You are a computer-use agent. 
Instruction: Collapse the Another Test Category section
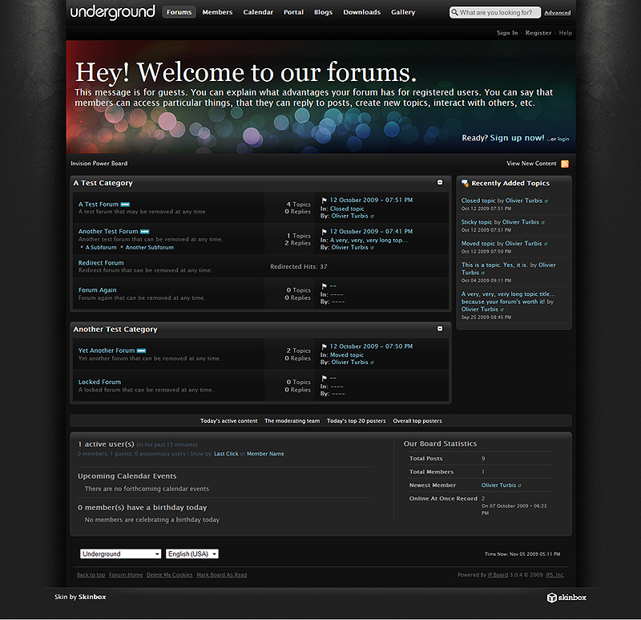point(439,328)
